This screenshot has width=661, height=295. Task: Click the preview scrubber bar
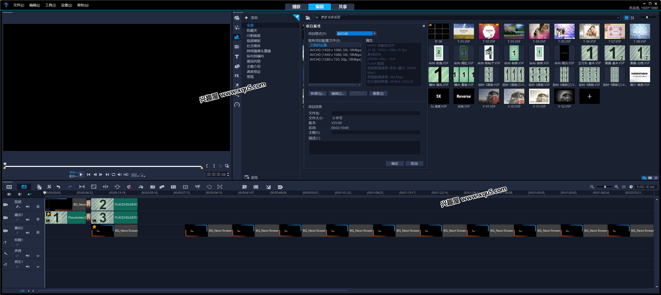click(103, 166)
